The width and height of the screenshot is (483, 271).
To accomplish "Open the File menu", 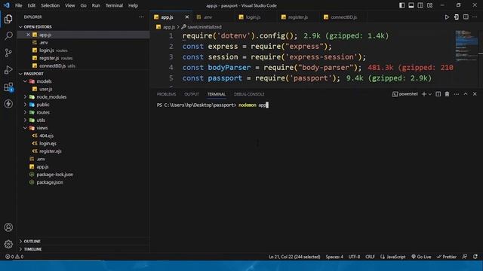I will tap(18, 5).
